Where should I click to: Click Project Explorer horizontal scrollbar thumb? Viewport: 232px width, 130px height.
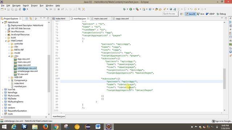[x=17, y=117]
